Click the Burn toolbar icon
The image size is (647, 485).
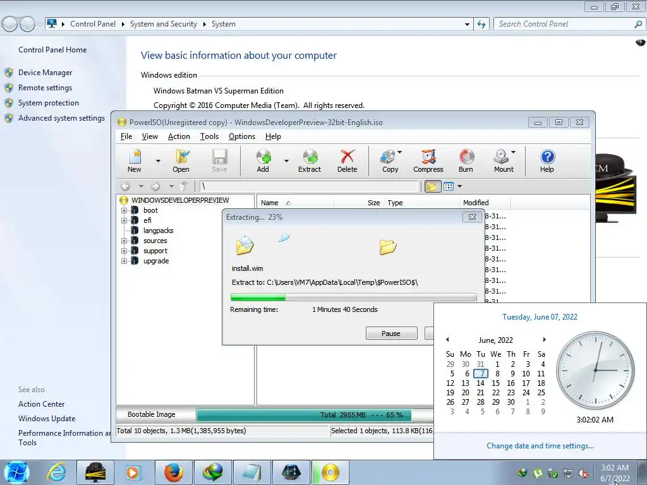pos(466,160)
